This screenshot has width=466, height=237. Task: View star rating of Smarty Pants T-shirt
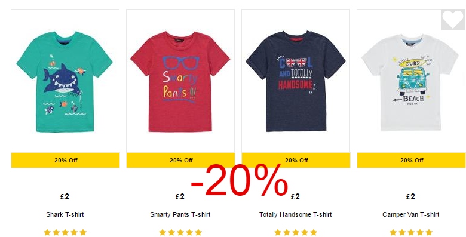(180, 232)
